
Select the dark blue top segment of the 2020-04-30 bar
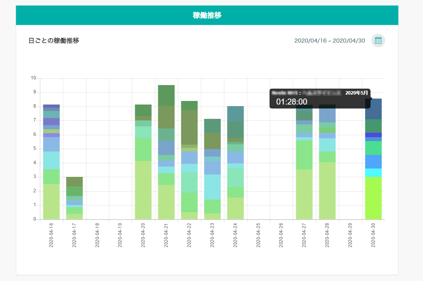tap(373, 109)
